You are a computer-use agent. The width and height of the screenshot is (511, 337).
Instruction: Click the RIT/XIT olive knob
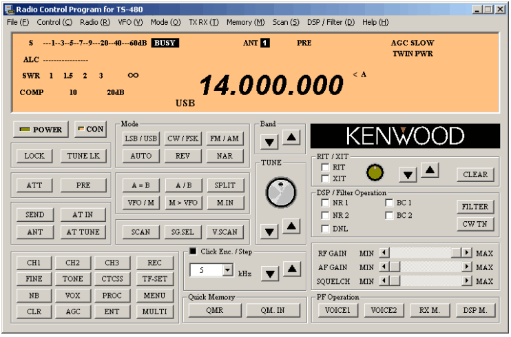click(375, 172)
